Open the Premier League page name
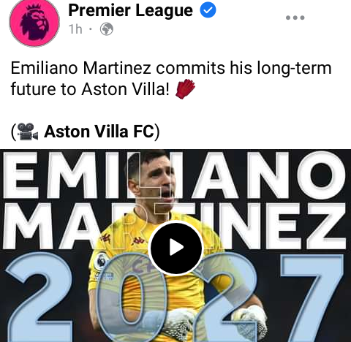 pos(131,11)
